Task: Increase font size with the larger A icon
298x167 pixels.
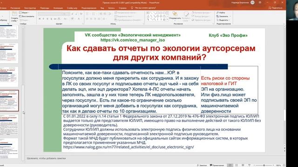Action: coord(72,14)
